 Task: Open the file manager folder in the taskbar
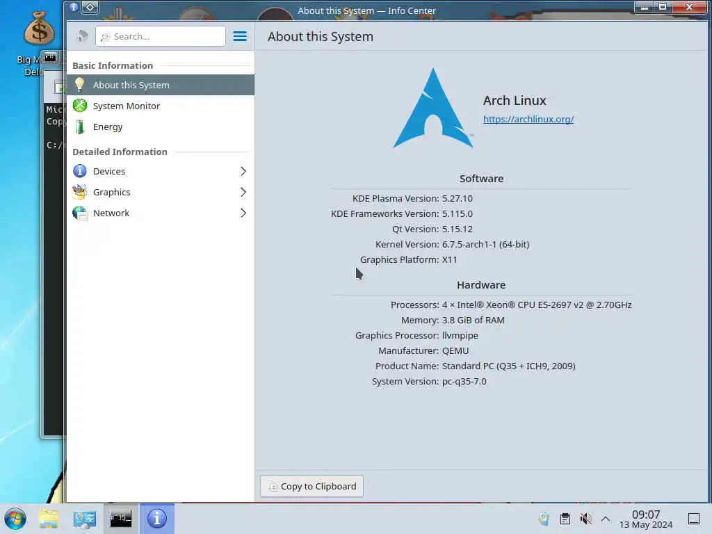(48, 519)
